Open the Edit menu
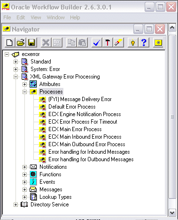 [21, 17]
